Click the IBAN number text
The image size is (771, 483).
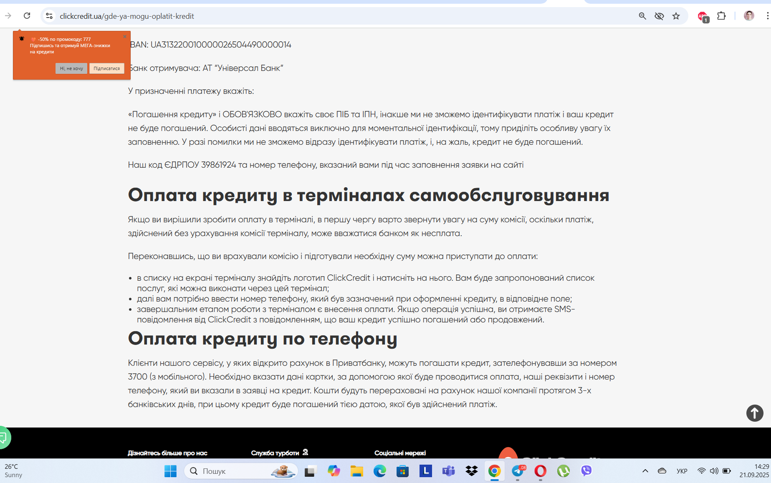pos(221,45)
